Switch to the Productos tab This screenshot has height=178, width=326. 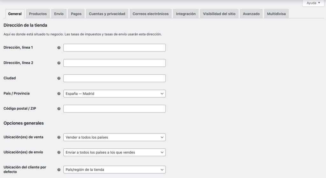coord(38,14)
